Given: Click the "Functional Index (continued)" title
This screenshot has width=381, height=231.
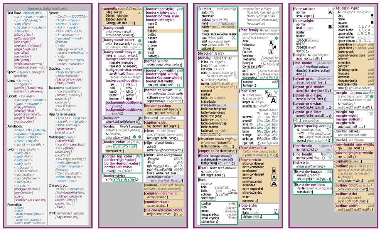Looking at the screenshot, I should (x=48, y=8).
